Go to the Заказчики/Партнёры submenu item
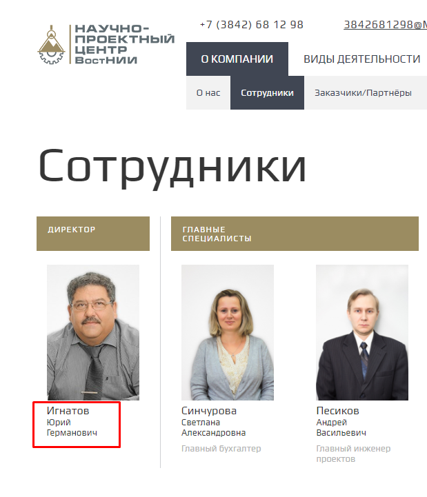The width and height of the screenshot is (427, 497). [363, 93]
